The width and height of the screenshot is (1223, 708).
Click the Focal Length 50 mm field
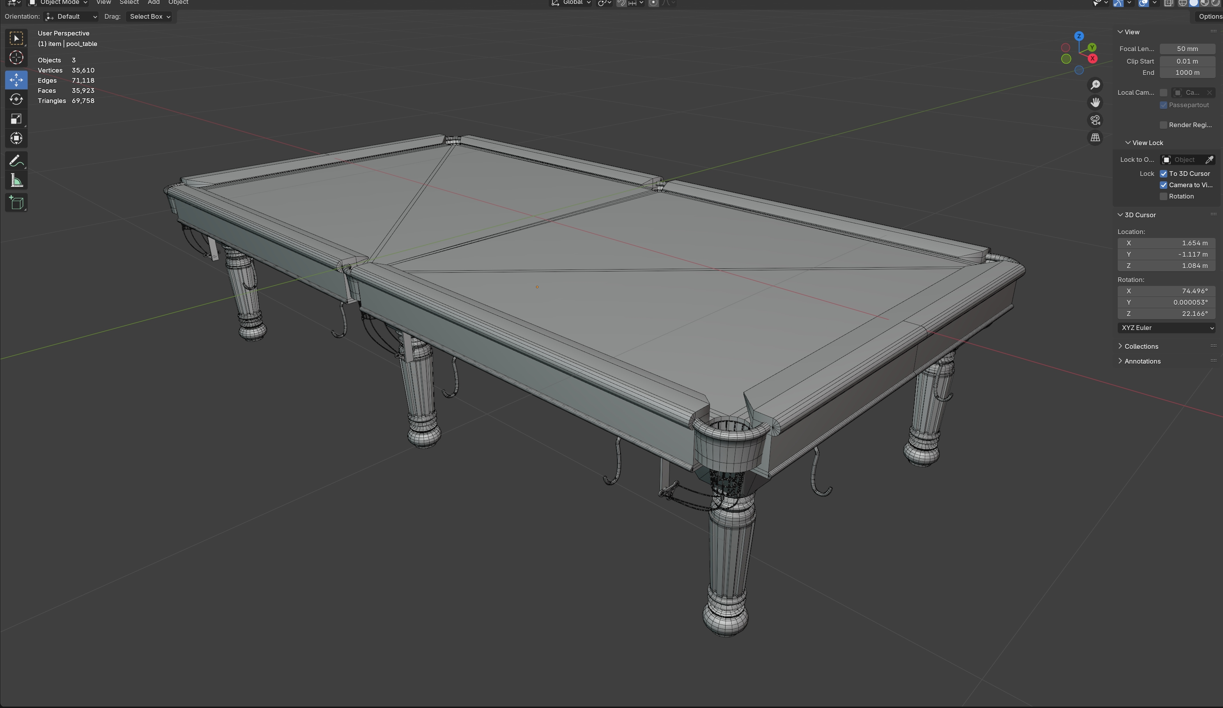click(1187, 49)
